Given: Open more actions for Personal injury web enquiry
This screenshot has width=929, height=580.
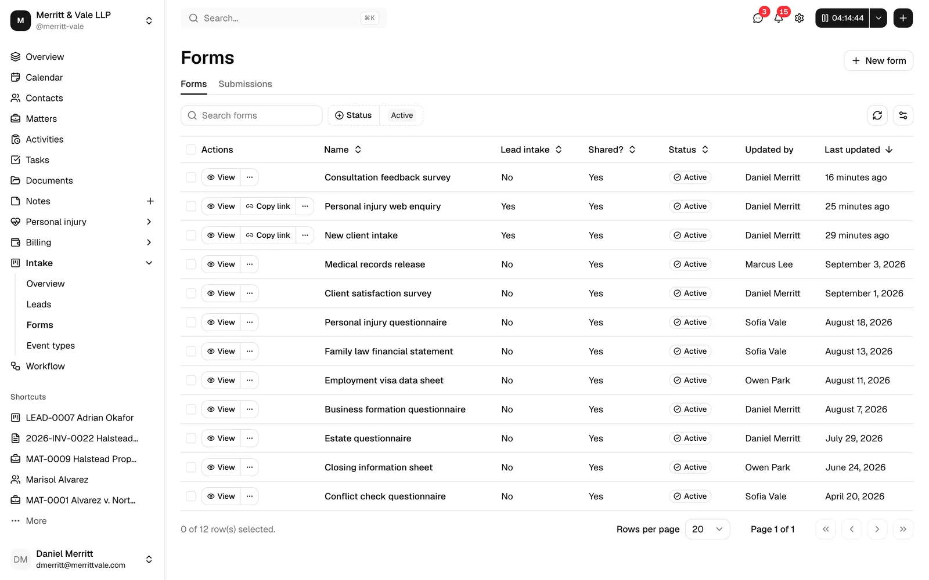Looking at the screenshot, I should 305,206.
